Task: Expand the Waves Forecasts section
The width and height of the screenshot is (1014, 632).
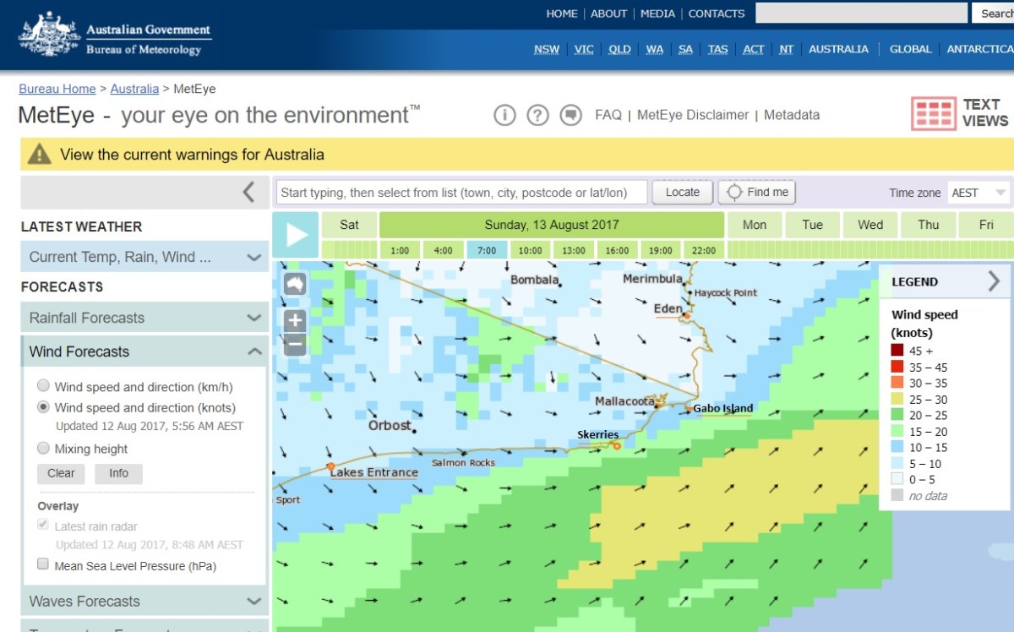Action: point(144,602)
